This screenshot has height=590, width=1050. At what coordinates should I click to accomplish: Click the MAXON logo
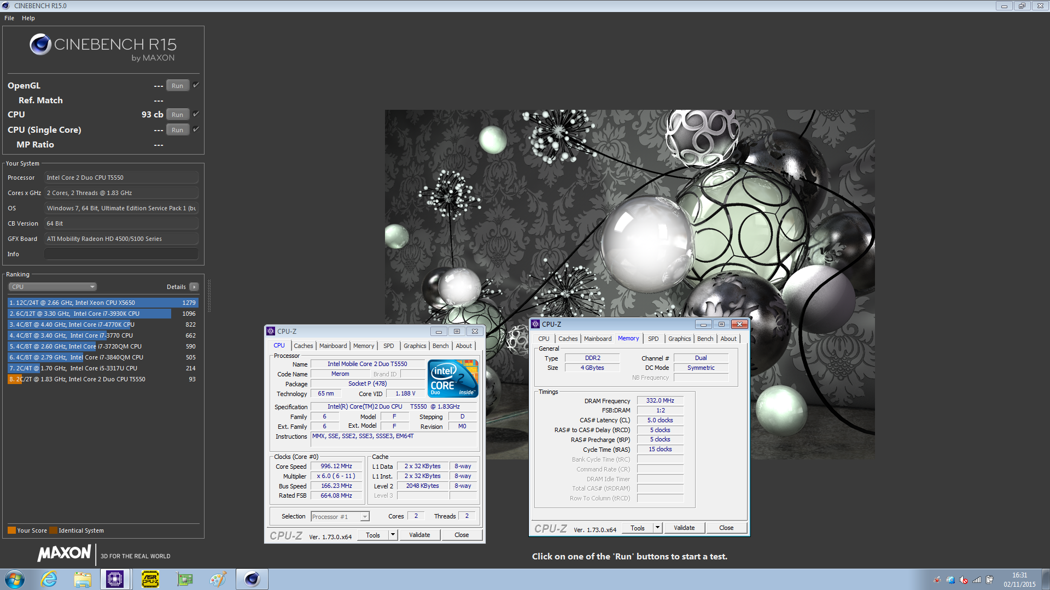click(x=64, y=553)
